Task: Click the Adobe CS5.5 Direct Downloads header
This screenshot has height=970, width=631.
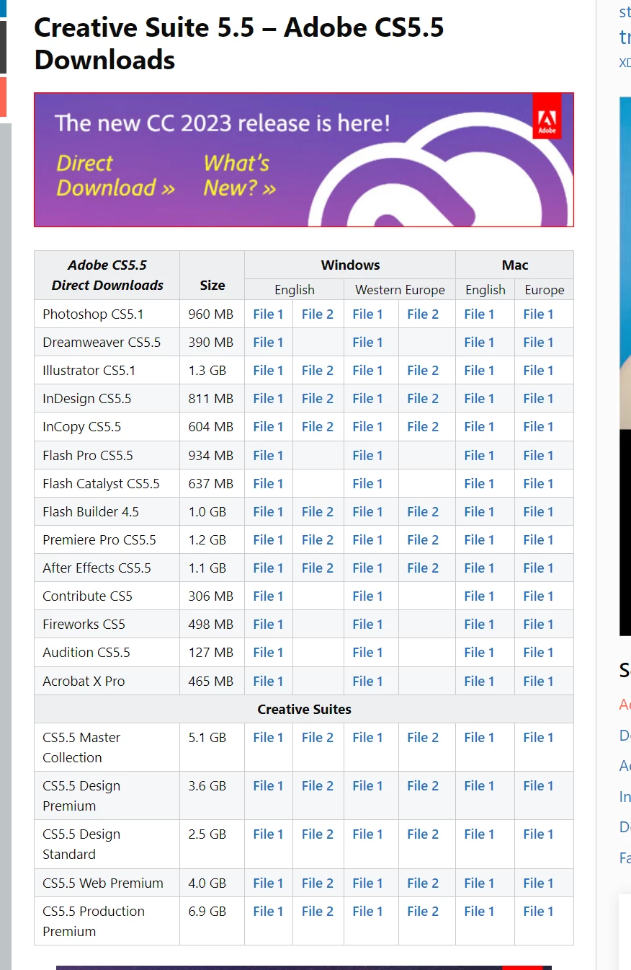Action: [x=107, y=275]
